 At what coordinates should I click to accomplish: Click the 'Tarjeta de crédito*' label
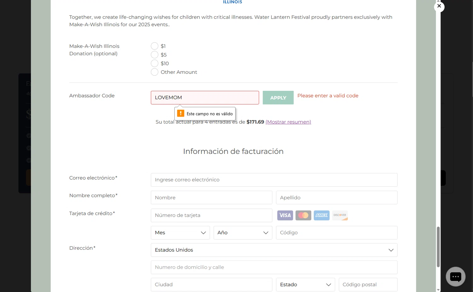(x=92, y=213)
